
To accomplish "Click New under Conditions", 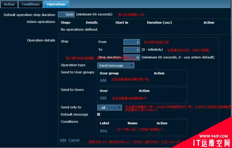I will 103,130.
